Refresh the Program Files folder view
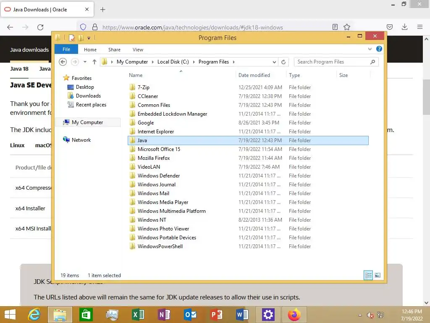This screenshot has width=430, height=323. click(x=283, y=62)
